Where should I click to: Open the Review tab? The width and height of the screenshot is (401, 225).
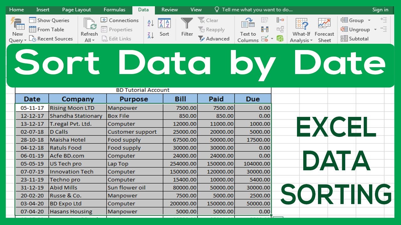170,10
